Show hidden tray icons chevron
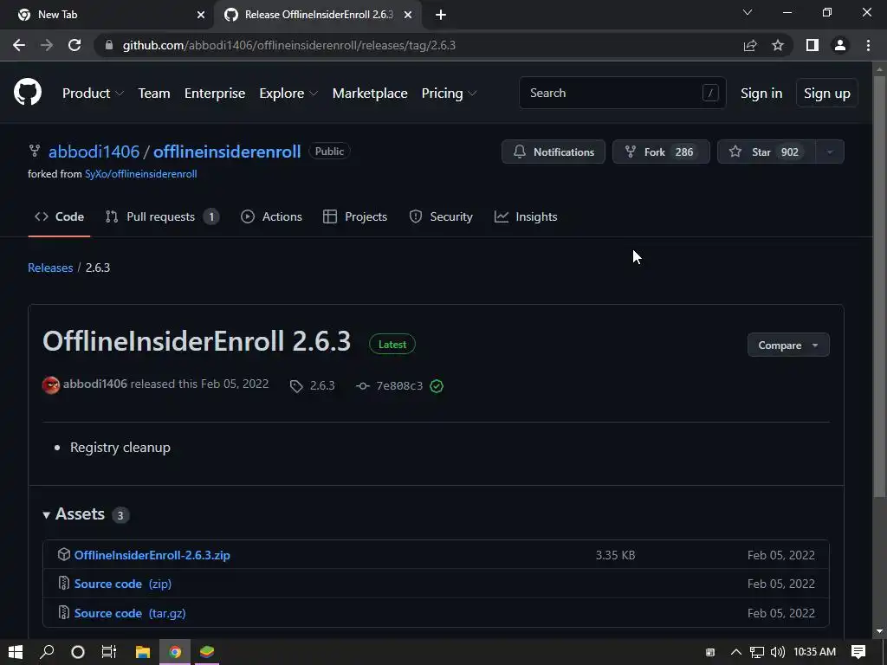The width and height of the screenshot is (887, 665). [736, 652]
